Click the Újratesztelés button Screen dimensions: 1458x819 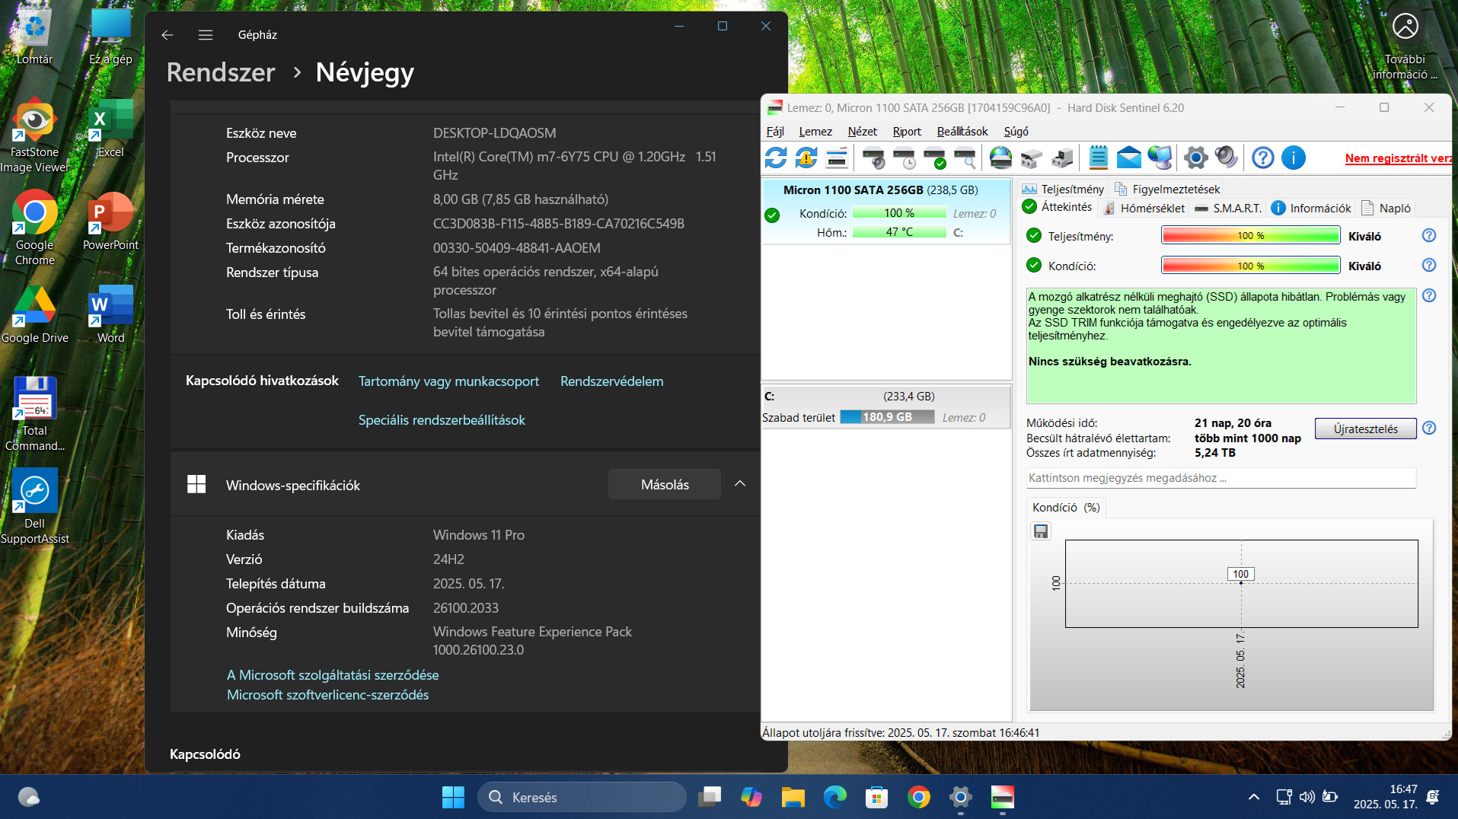pos(1365,429)
